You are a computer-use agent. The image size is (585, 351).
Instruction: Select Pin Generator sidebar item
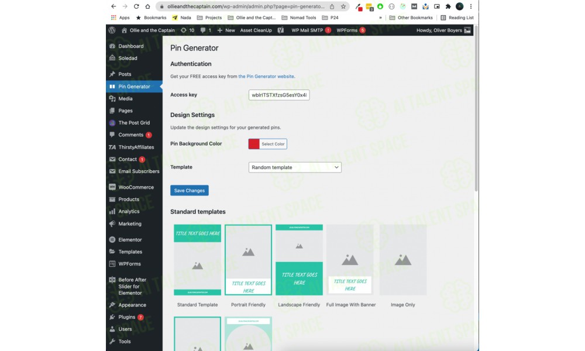135,87
